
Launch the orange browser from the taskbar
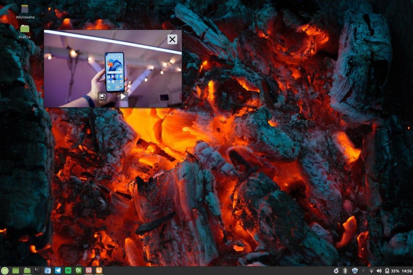pos(99,271)
